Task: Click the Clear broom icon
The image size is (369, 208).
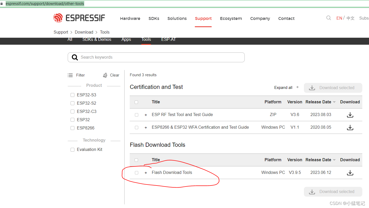Action: click(105, 75)
